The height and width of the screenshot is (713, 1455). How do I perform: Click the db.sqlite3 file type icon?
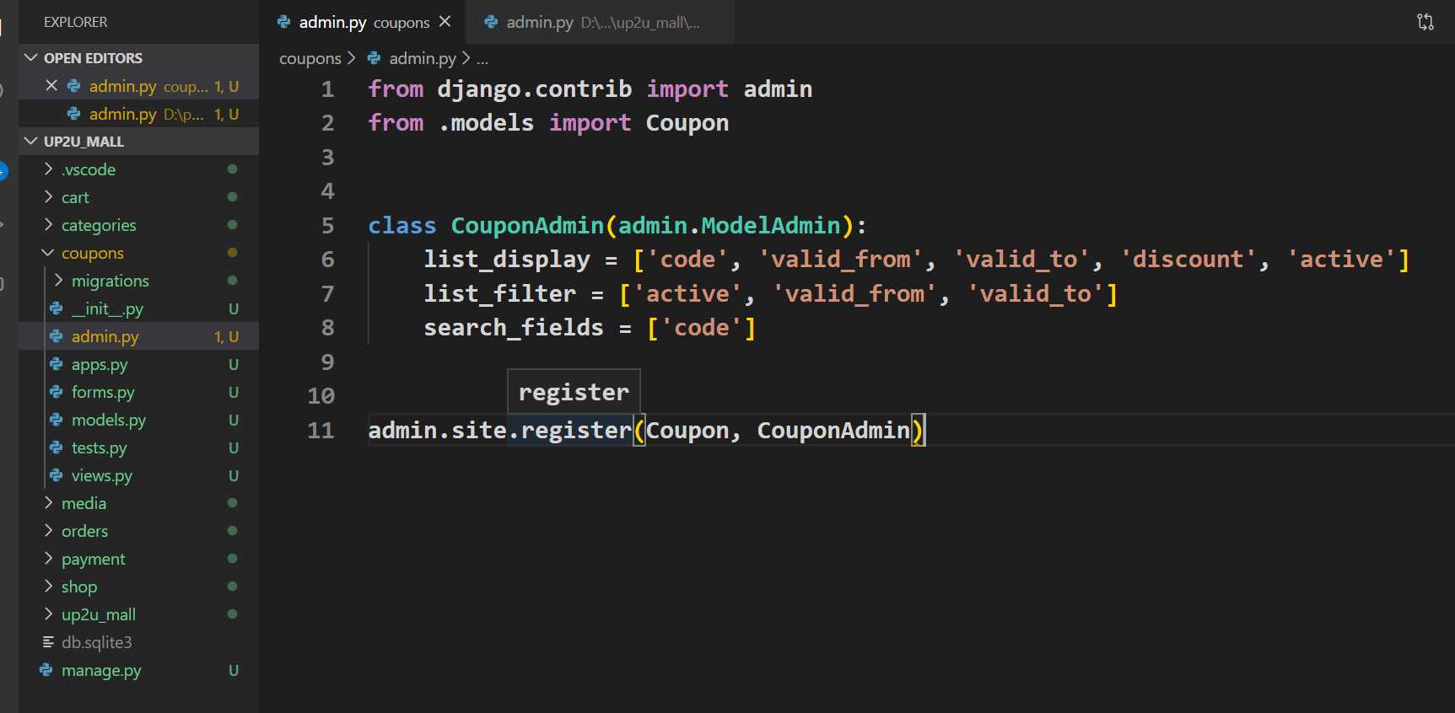pos(48,642)
